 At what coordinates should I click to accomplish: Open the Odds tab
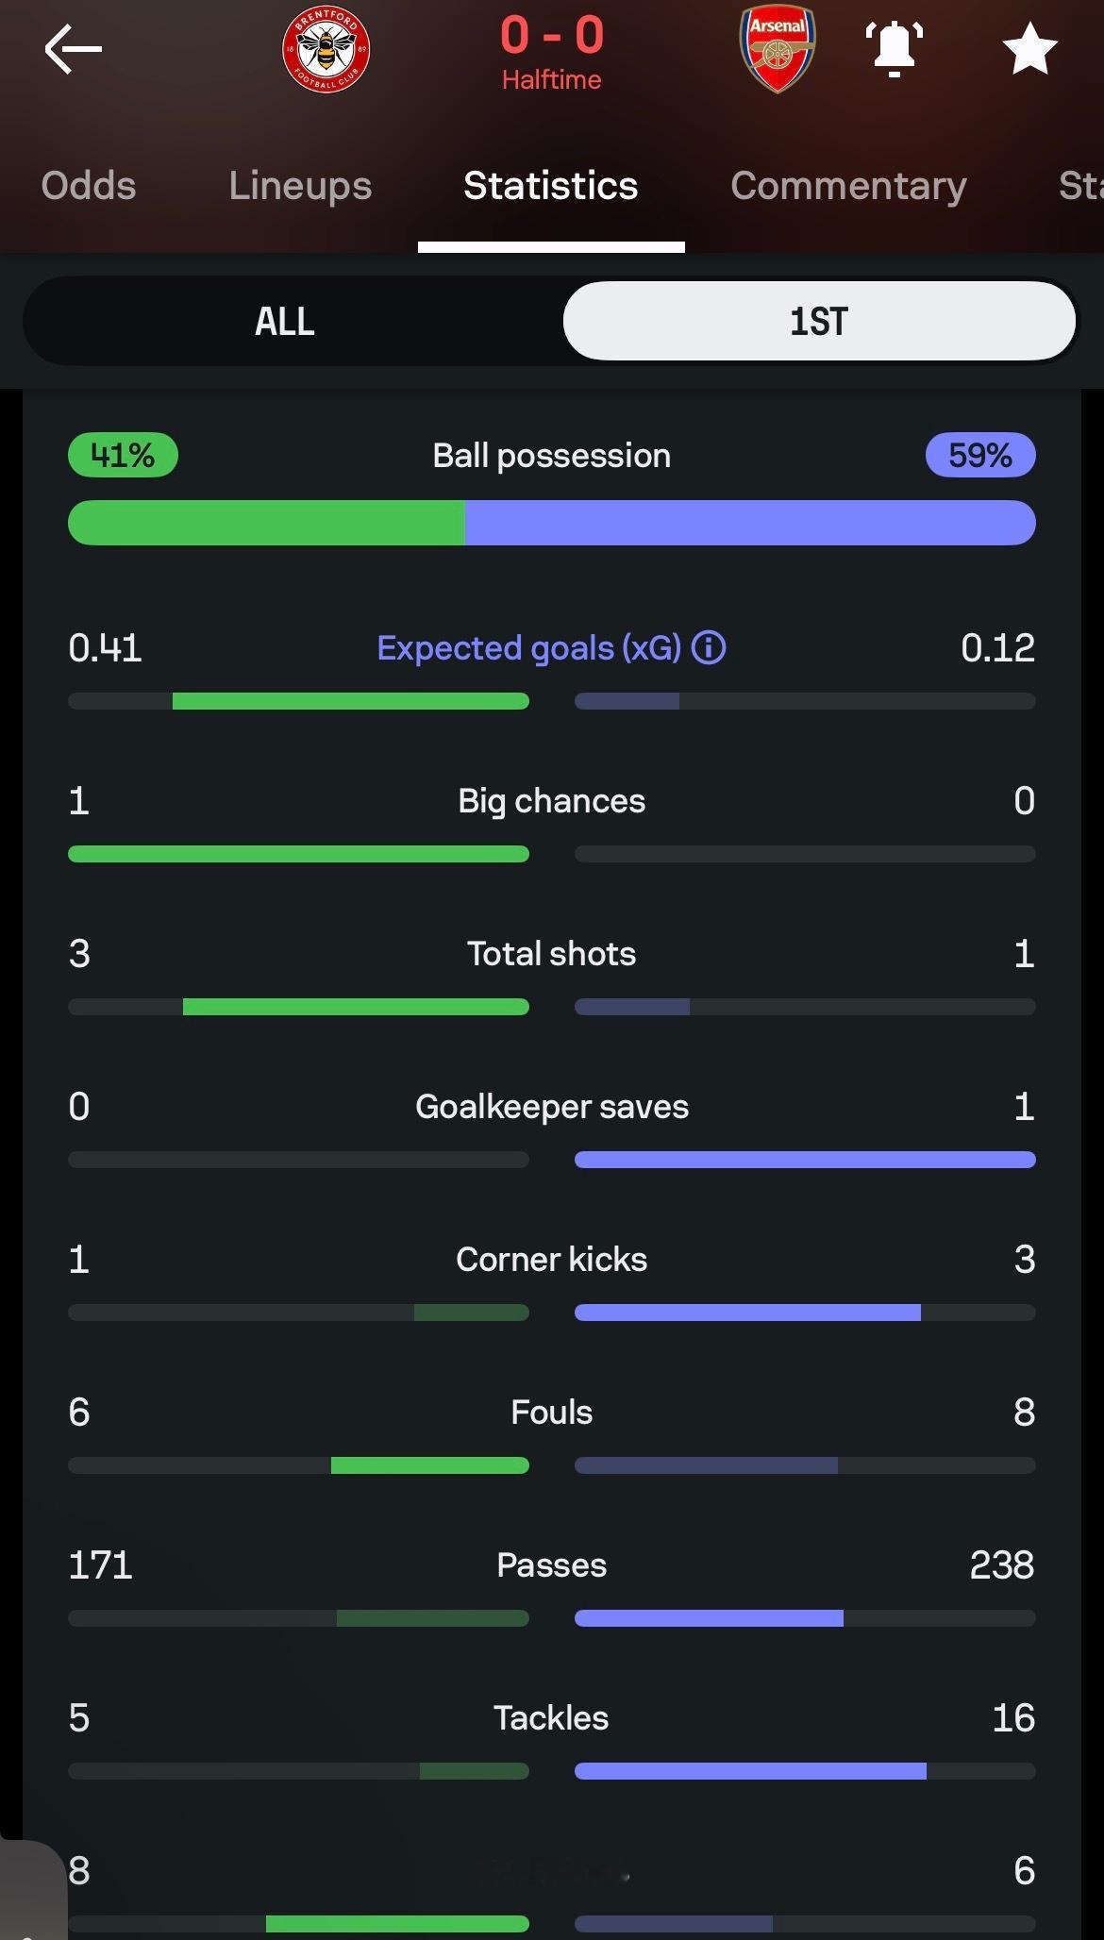89,186
